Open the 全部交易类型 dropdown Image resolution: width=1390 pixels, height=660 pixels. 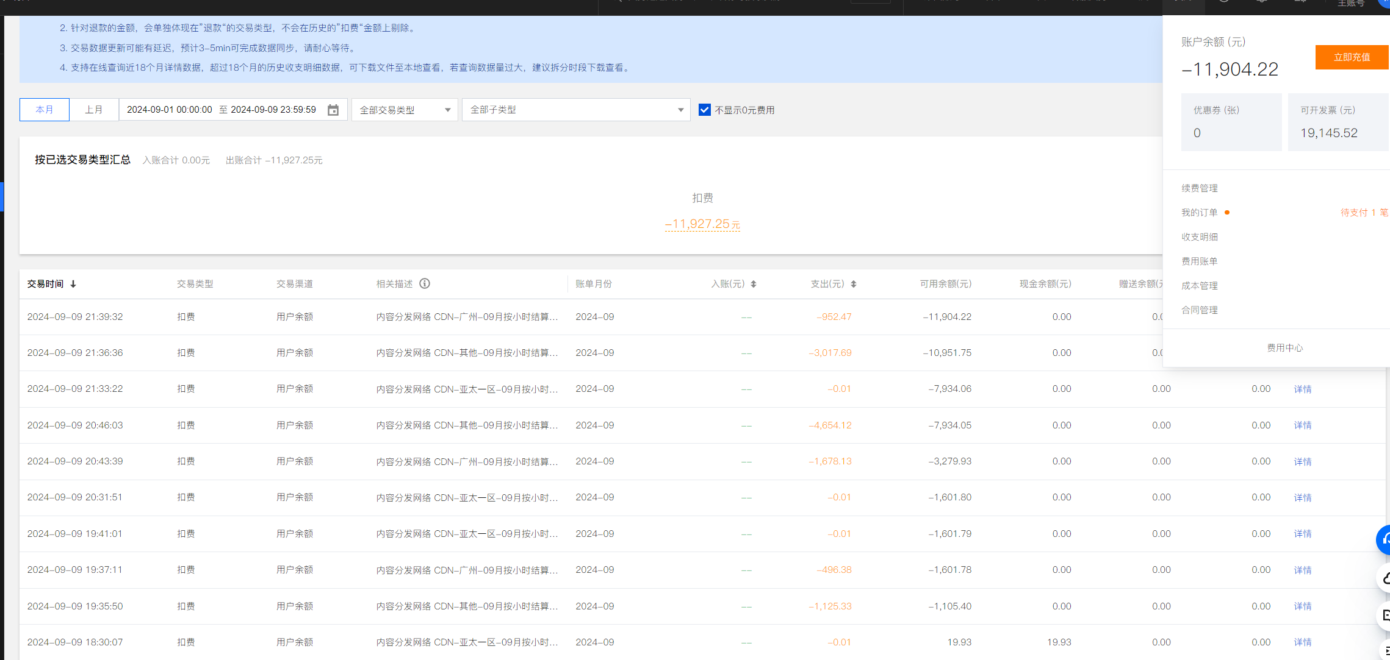tap(405, 110)
